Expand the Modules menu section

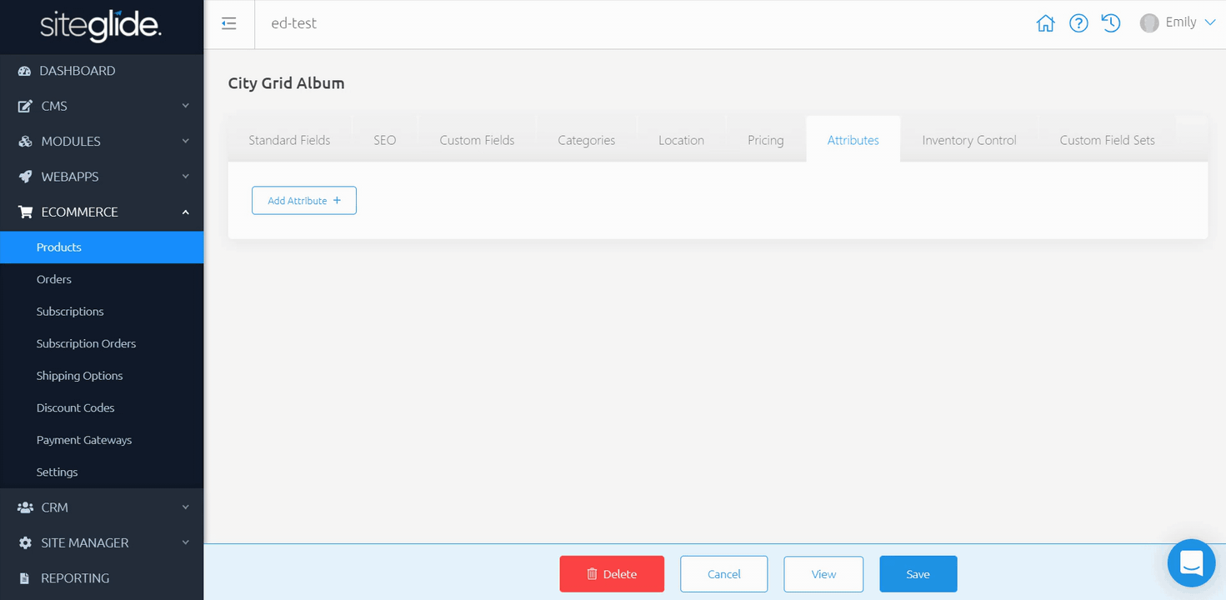tap(102, 142)
